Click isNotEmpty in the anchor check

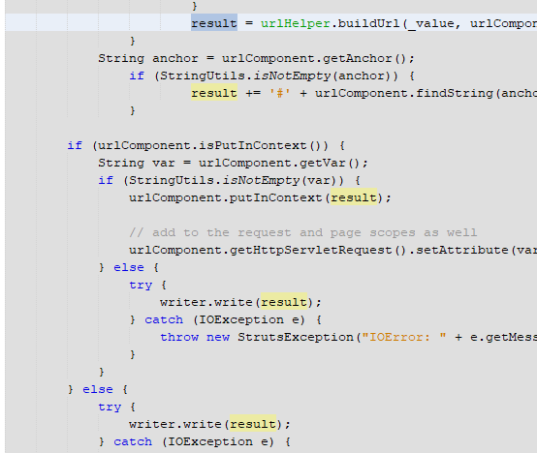click(292, 75)
